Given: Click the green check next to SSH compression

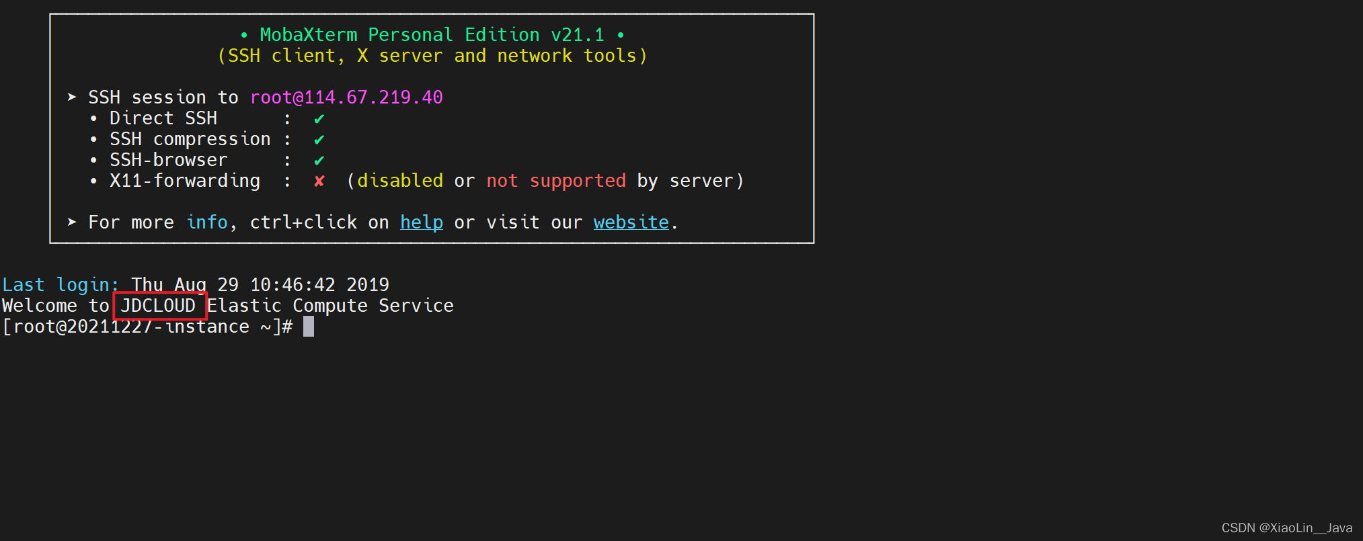Looking at the screenshot, I should 319,140.
